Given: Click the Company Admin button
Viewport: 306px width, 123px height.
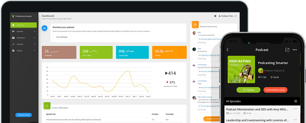Looking at the screenshot, I should point(24,115).
